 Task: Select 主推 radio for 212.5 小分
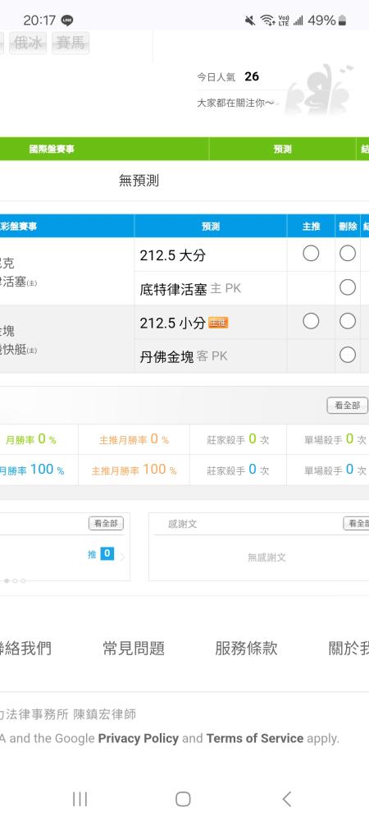tap(311, 321)
